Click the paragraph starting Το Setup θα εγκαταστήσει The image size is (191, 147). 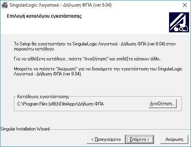click(x=95, y=46)
